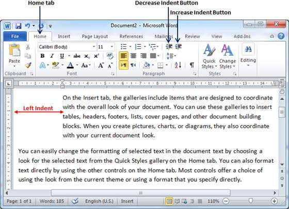Screen dimensions: 289x209
Task: Click Words: 185 in the status bar
Action: 52,201
